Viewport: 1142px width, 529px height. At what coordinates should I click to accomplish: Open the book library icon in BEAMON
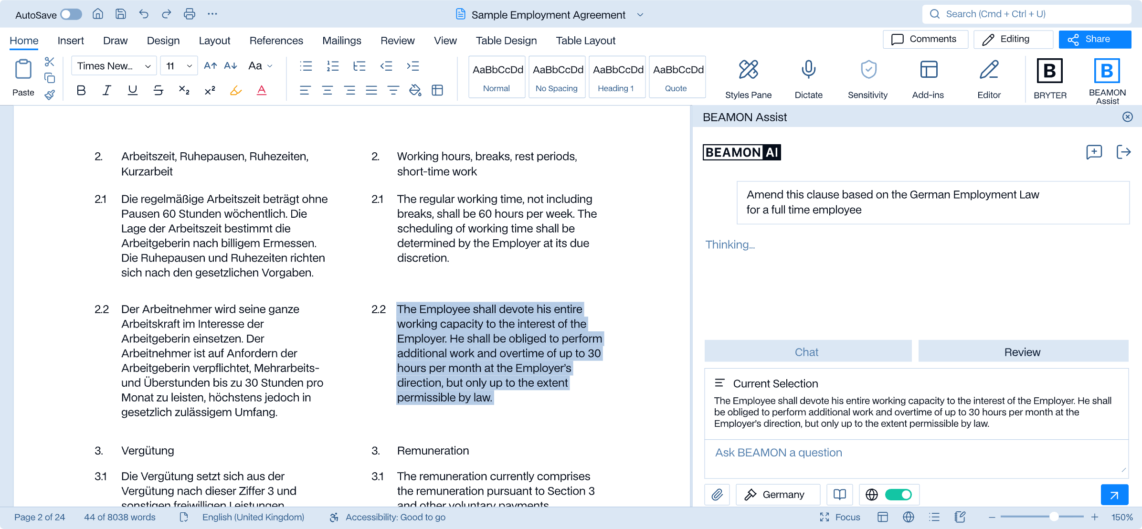(x=840, y=495)
